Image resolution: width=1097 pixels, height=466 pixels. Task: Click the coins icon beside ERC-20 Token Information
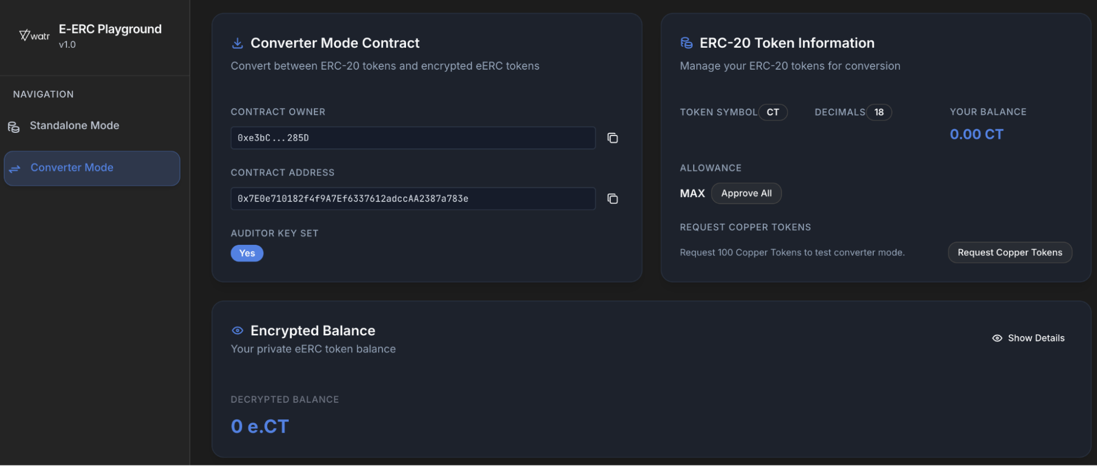click(687, 43)
